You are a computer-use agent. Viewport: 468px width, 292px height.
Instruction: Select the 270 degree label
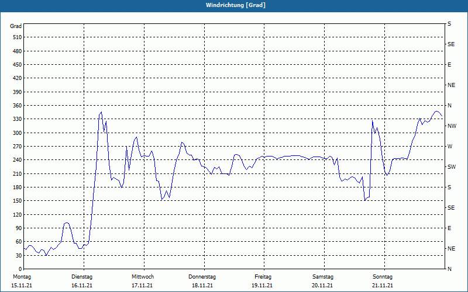pyautogui.click(x=18, y=147)
